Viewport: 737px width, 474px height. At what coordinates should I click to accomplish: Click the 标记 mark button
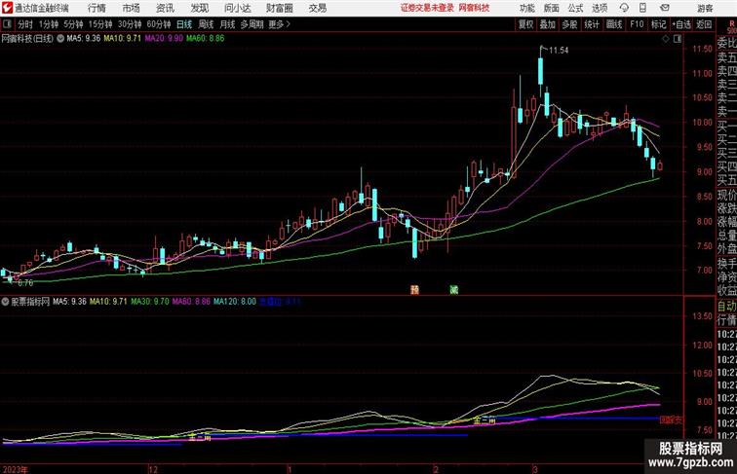point(658,24)
